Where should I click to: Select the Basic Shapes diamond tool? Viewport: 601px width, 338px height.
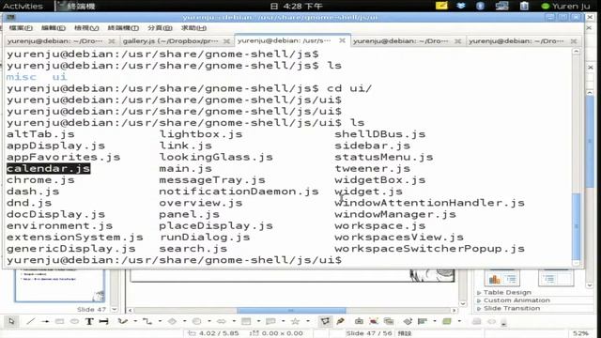tap(172, 321)
